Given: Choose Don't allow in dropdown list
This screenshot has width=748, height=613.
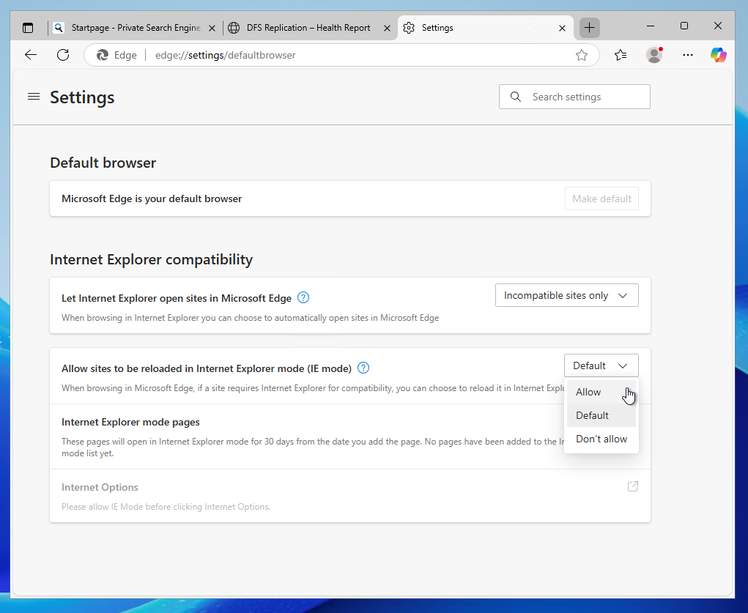Looking at the screenshot, I should click(x=601, y=439).
